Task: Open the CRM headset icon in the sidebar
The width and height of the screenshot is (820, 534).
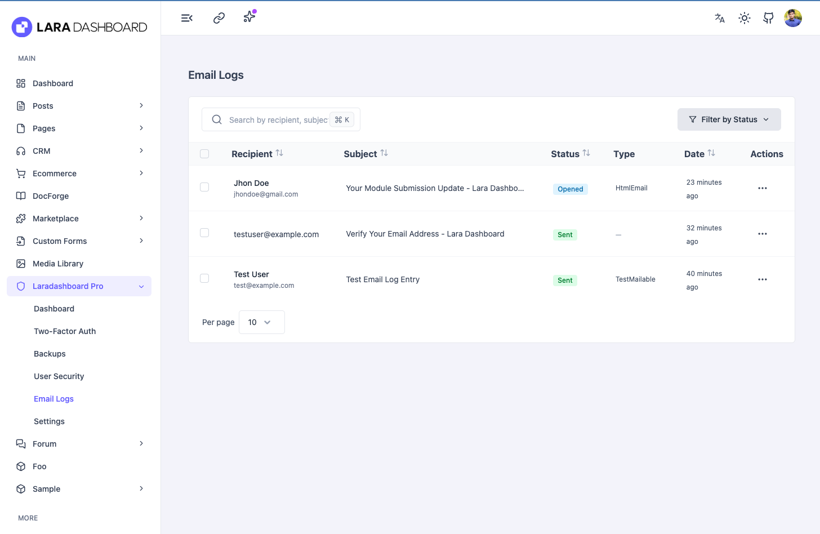Action: [x=20, y=150]
